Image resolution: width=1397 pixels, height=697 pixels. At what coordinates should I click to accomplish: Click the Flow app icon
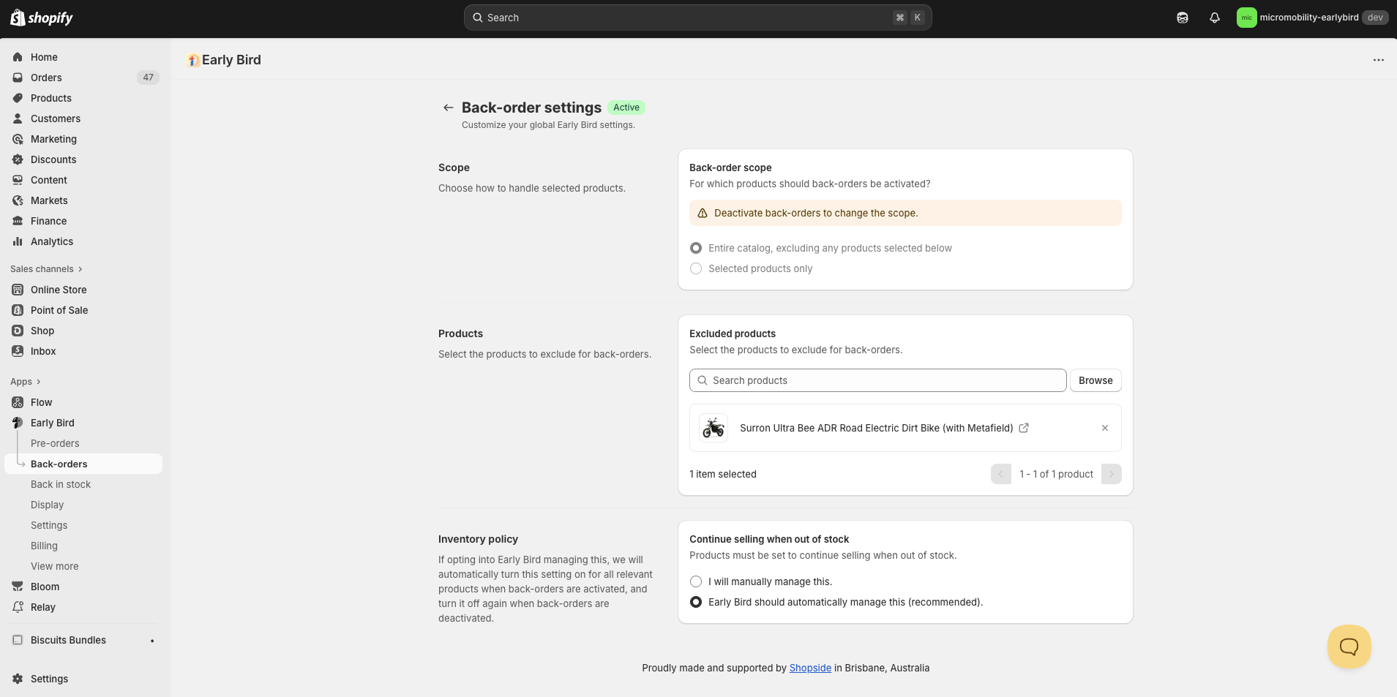click(x=18, y=402)
